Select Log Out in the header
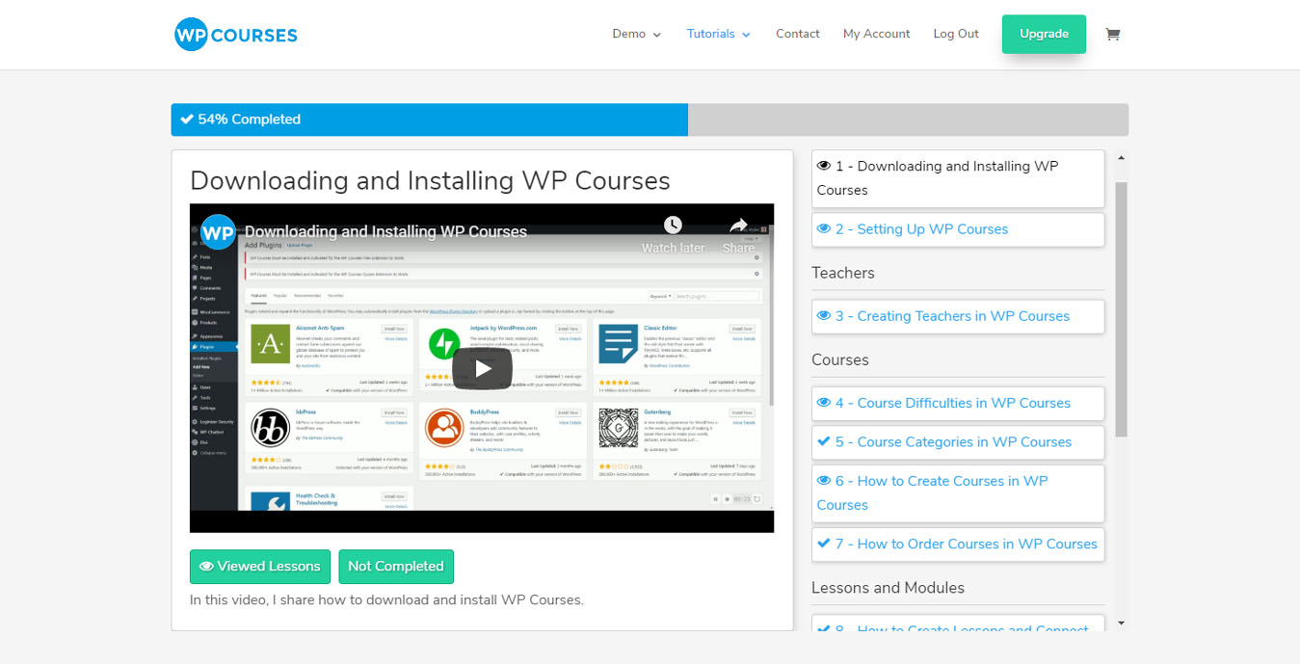Viewport: 1300px width, 664px height. [x=956, y=34]
